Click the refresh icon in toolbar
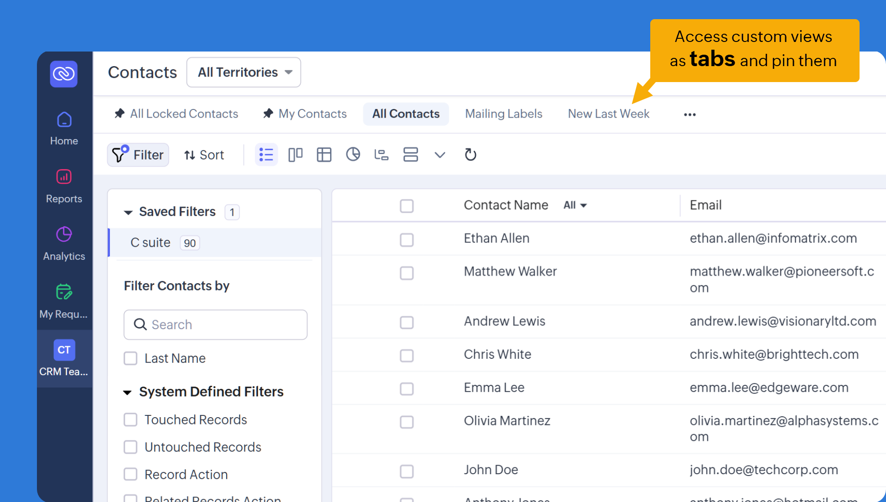 coord(470,155)
